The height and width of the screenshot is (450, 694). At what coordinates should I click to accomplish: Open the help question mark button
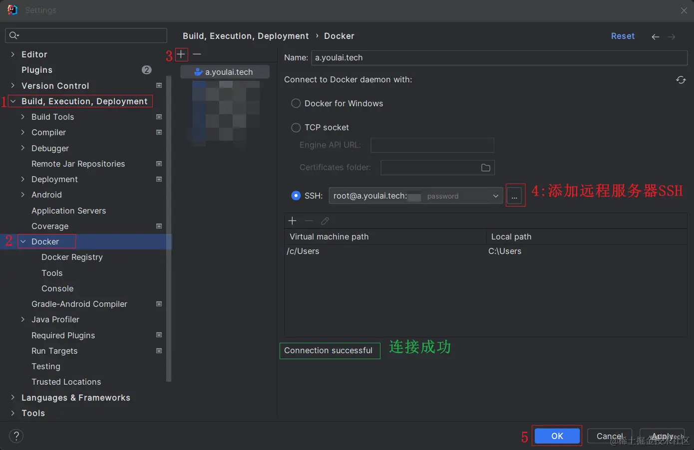coord(16,436)
